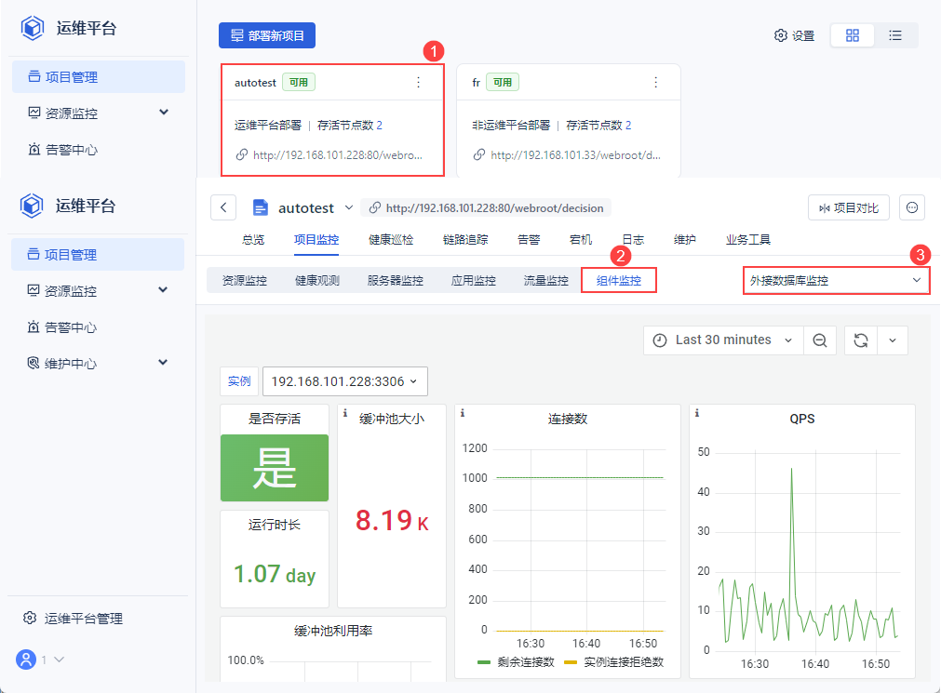Click the 部署新项目 button
The image size is (941, 693).
coord(267,35)
